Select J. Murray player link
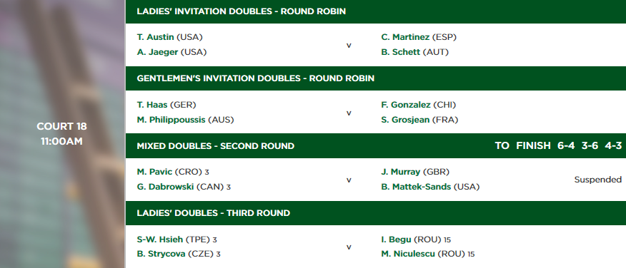The image size is (626, 268). [x=400, y=172]
